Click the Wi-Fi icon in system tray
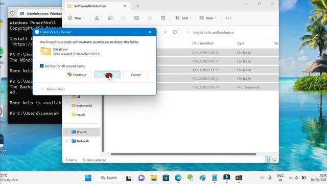Image resolution: width=327 pixels, height=184 pixels. click(291, 178)
